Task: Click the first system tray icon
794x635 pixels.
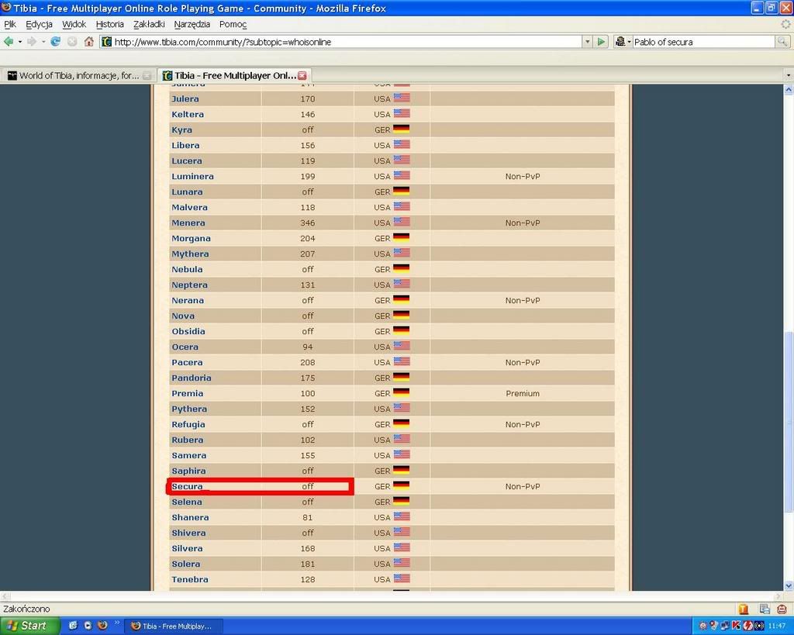Action: [x=703, y=626]
